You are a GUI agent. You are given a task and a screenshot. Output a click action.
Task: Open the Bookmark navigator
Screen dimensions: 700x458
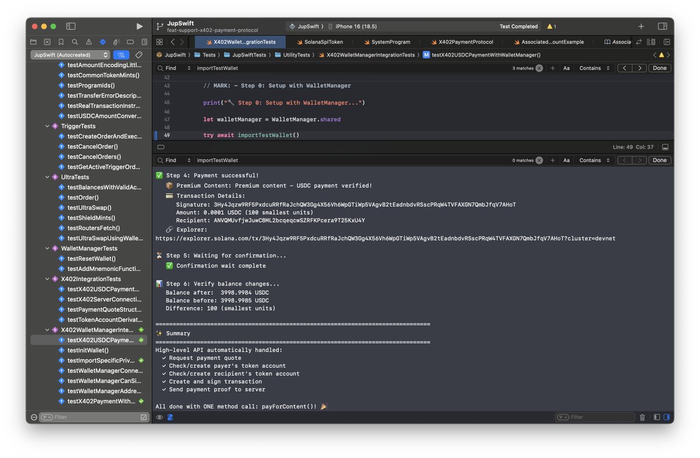pyautogui.click(x=61, y=42)
